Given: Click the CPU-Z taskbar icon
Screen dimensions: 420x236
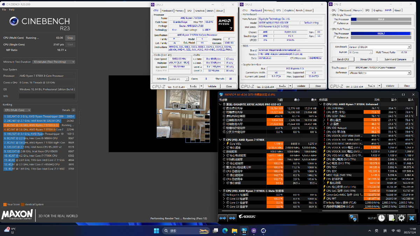Looking at the screenshot, I should 254,231.
